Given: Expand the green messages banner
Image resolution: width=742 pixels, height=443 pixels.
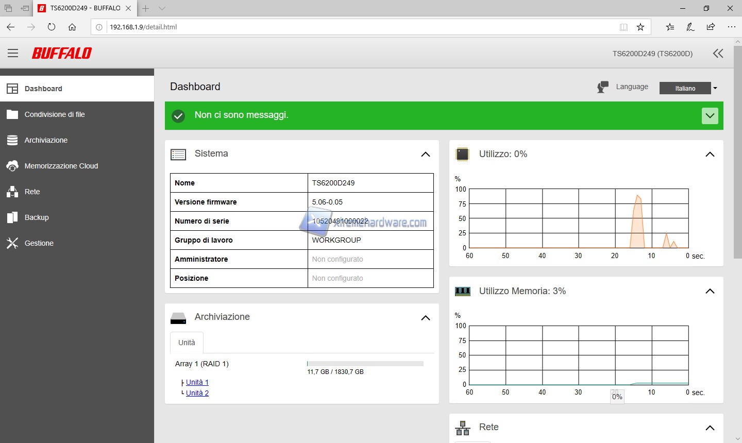Looking at the screenshot, I should click(x=710, y=116).
